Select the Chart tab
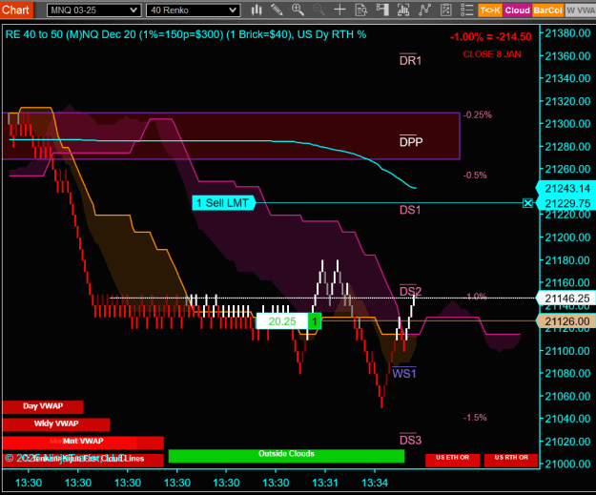Image resolution: width=596 pixels, height=495 pixels. coord(16,10)
